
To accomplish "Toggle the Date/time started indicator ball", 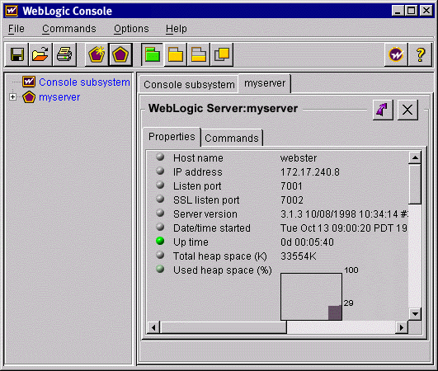I will coord(160,227).
